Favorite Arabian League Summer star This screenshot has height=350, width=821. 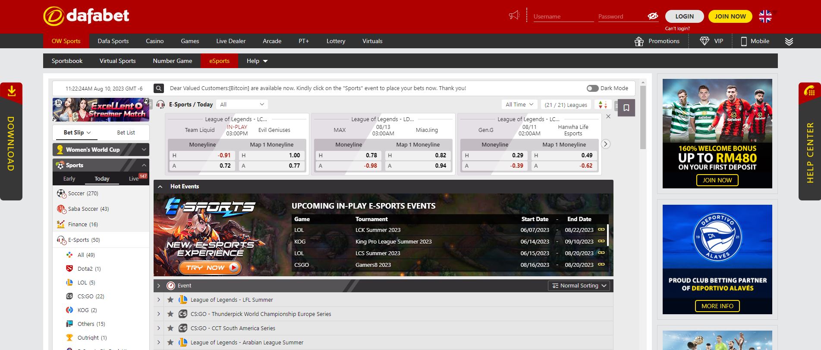[x=170, y=343]
